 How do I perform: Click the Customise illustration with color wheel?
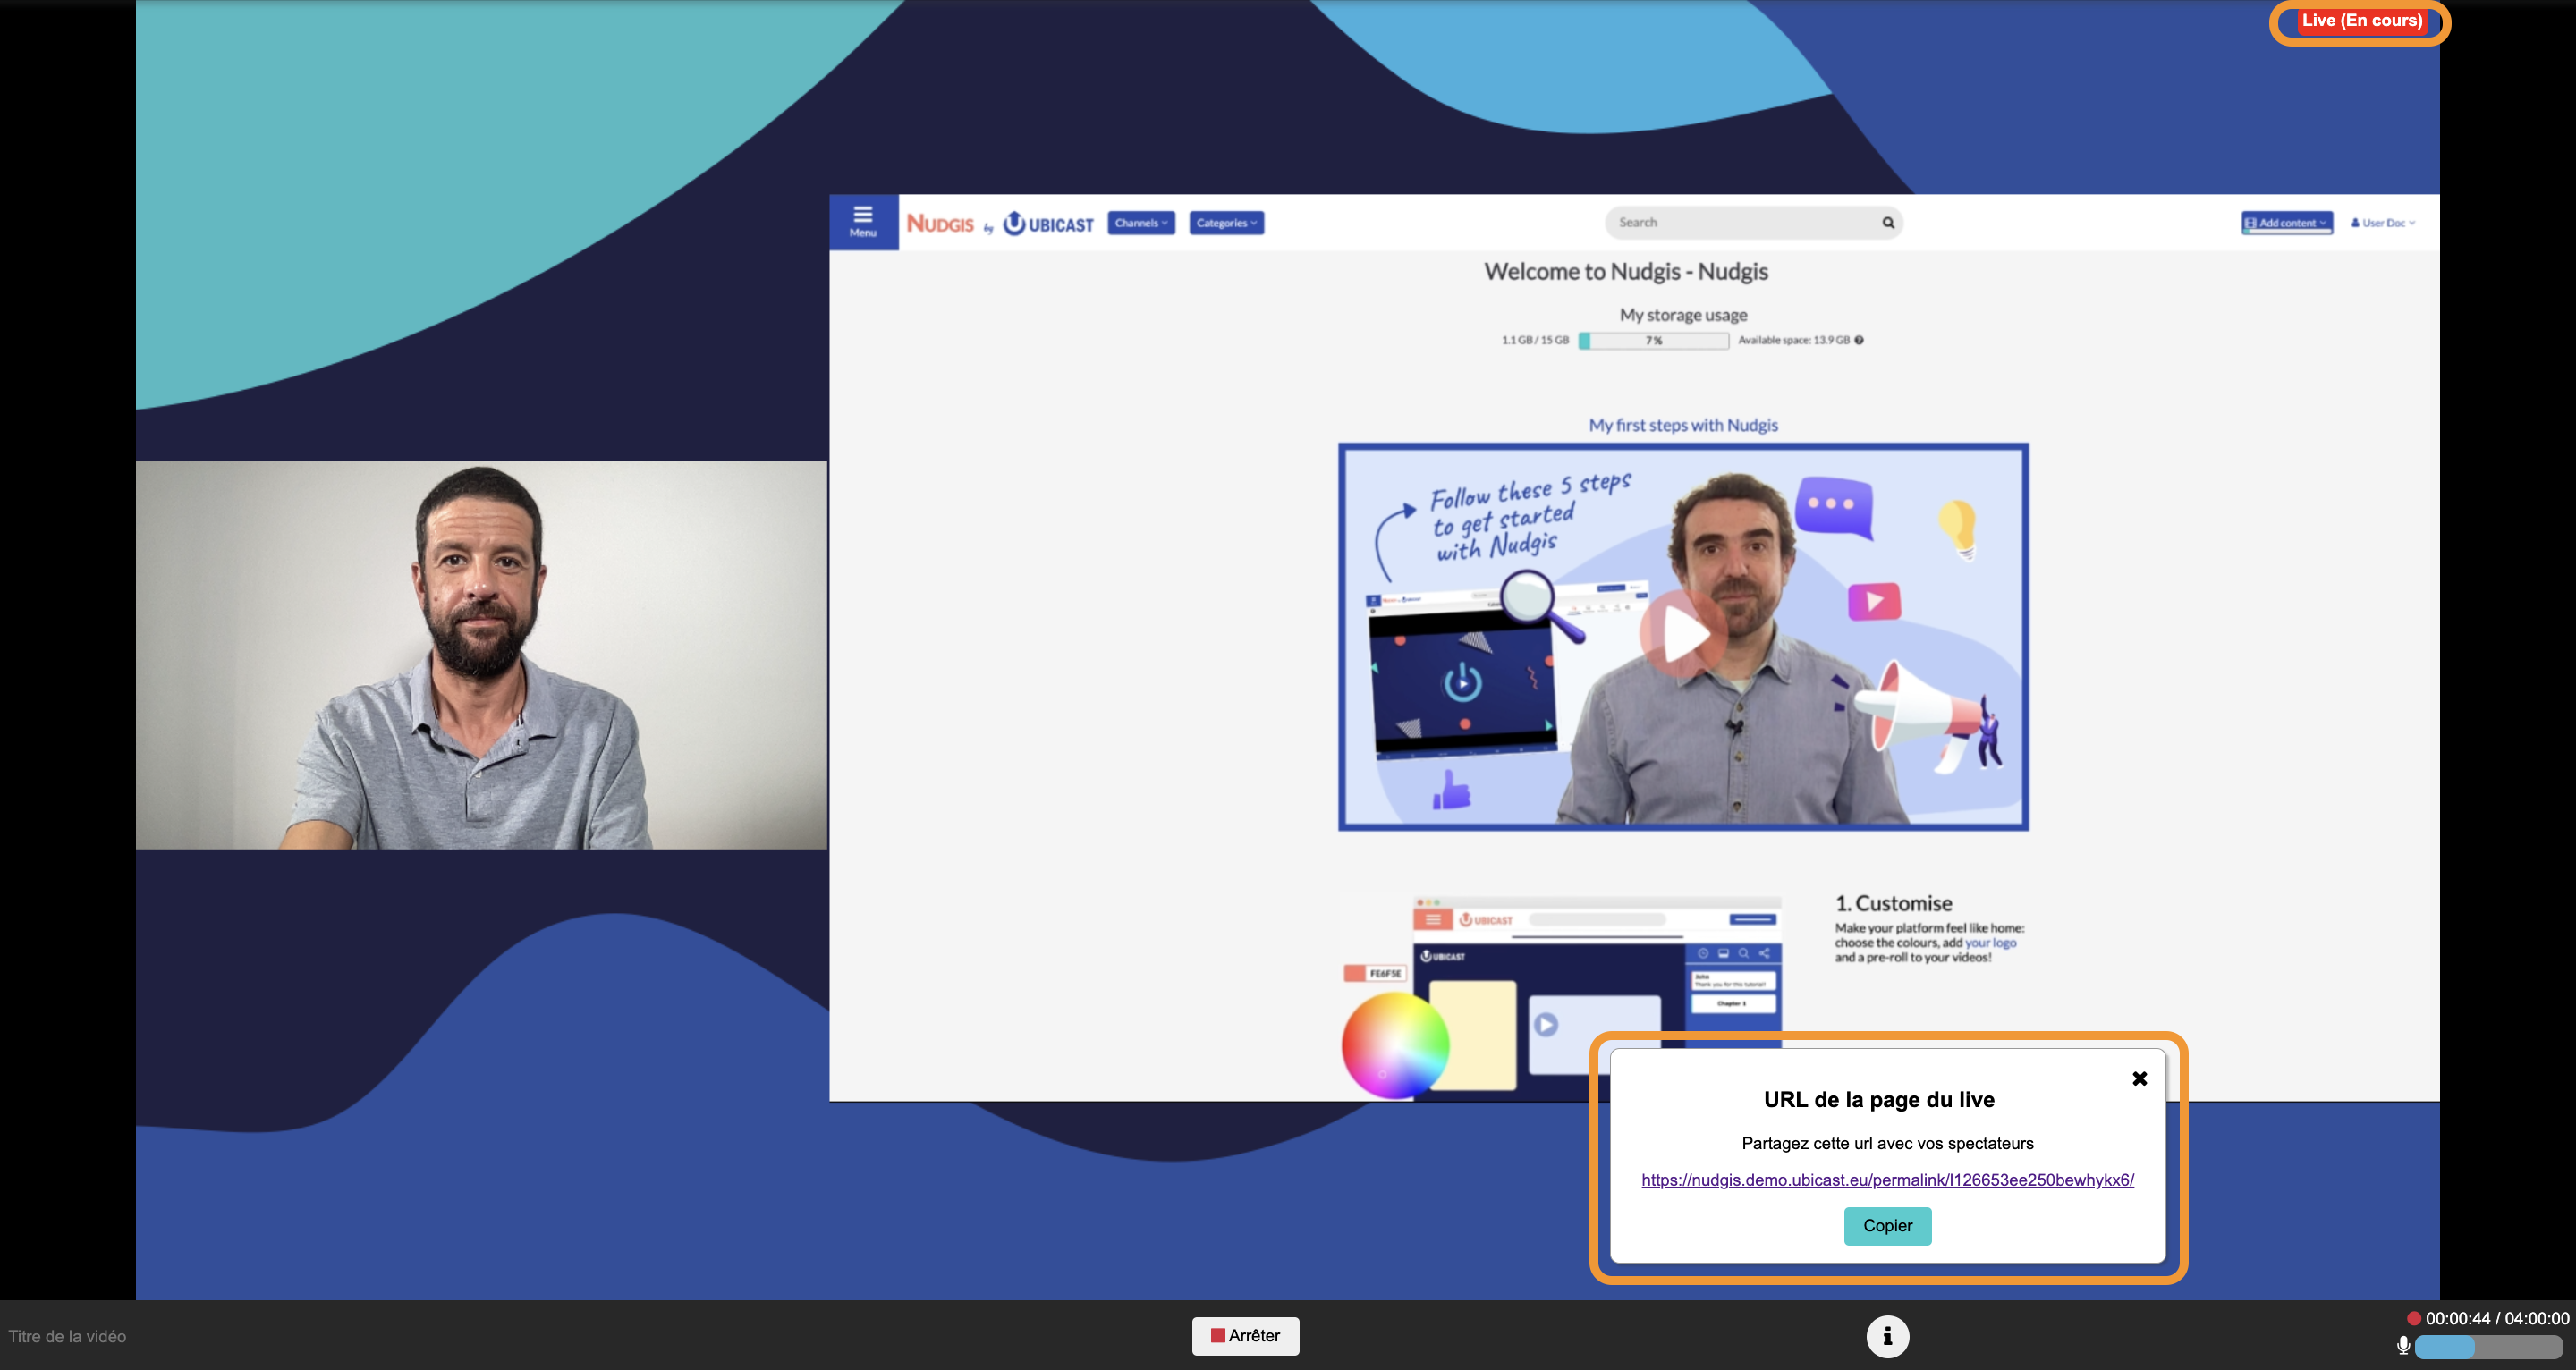[x=1561, y=998]
